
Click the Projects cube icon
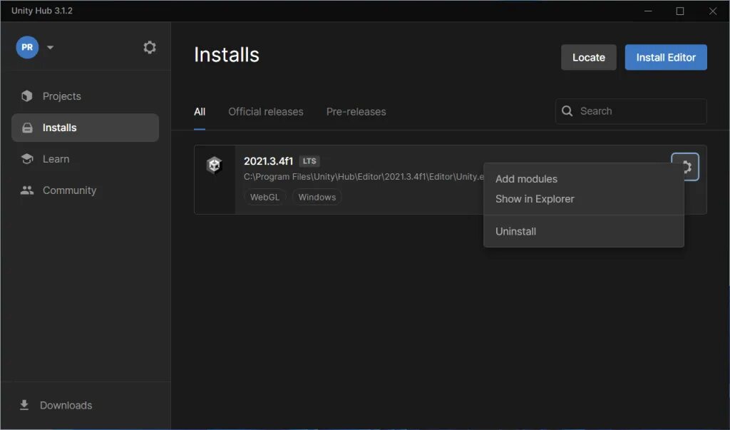pos(27,96)
